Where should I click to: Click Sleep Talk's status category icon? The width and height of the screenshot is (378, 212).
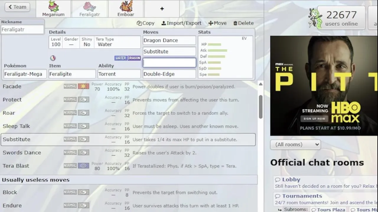84,126
